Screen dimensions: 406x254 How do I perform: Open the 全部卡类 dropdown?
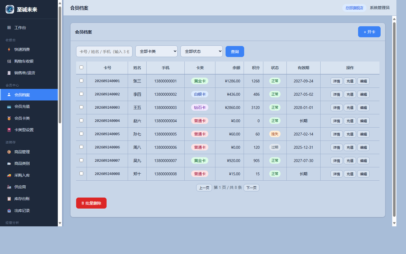tap(156, 51)
